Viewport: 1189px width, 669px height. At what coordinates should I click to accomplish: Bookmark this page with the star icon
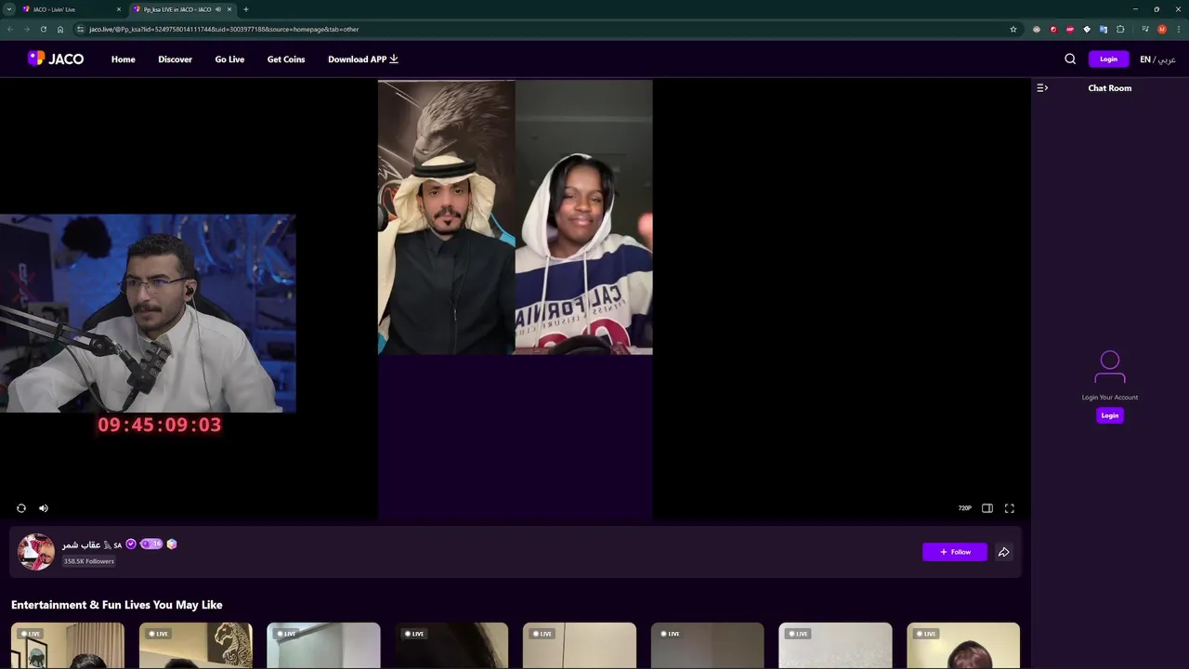pyautogui.click(x=1013, y=29)
